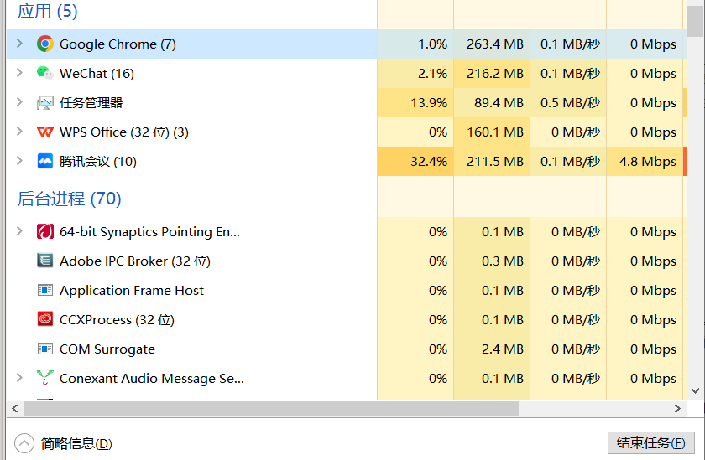Expand the WPS Office process group
This screenshot has width=705, height=460.
click(19, 132)
